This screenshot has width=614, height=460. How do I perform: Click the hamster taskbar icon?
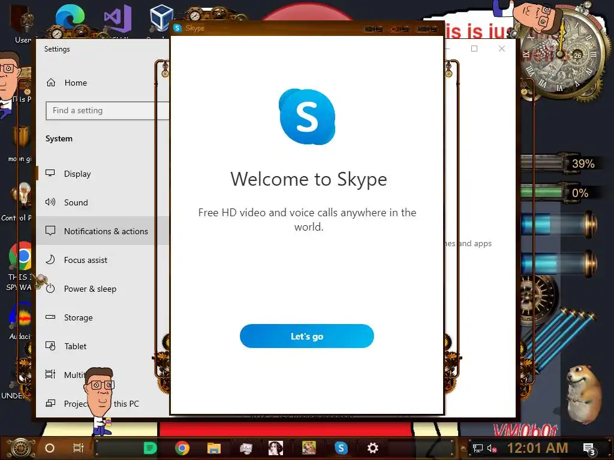coord(309,448)
